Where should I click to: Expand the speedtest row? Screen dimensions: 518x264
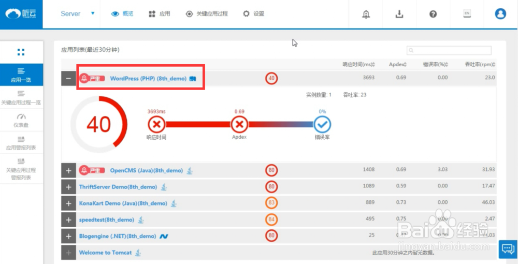click(68, 219)
